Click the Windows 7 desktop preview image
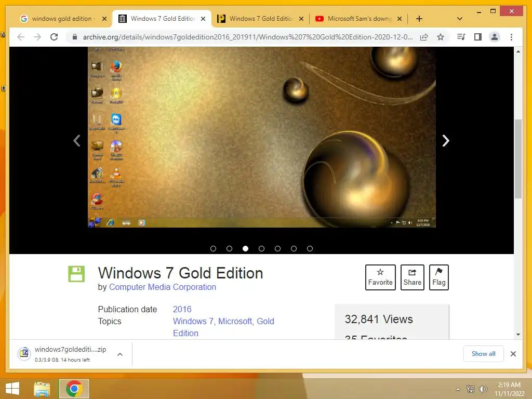Viewport: 532px width, 399px height. (x=262, y=137)
